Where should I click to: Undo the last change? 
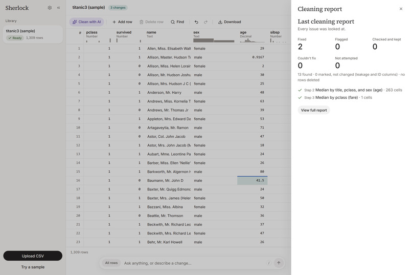point(196,22)
